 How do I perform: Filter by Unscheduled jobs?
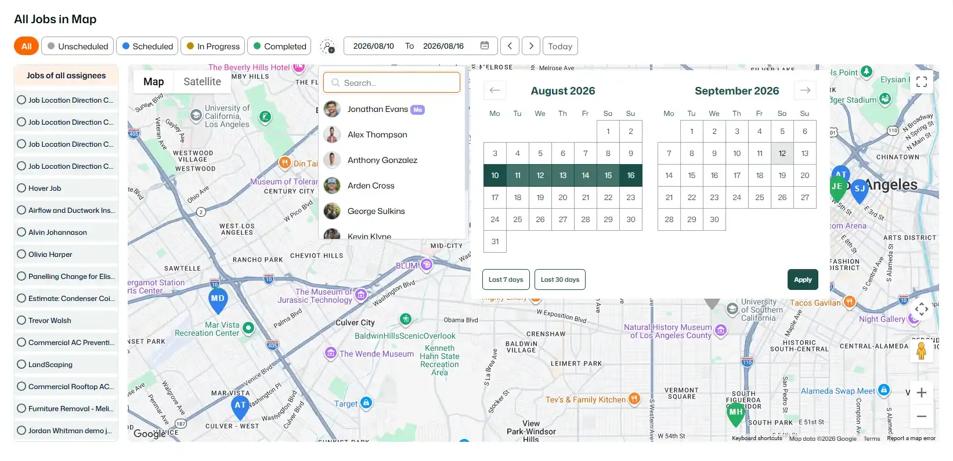pos(78,46)
